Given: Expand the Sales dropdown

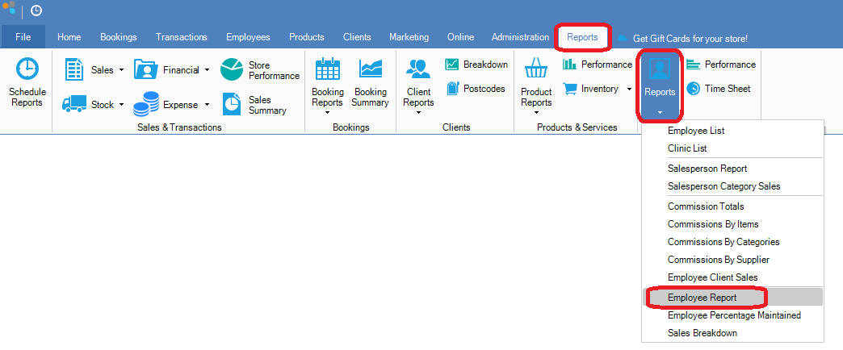Looking at the screenshot, I should tap(121, 70).
